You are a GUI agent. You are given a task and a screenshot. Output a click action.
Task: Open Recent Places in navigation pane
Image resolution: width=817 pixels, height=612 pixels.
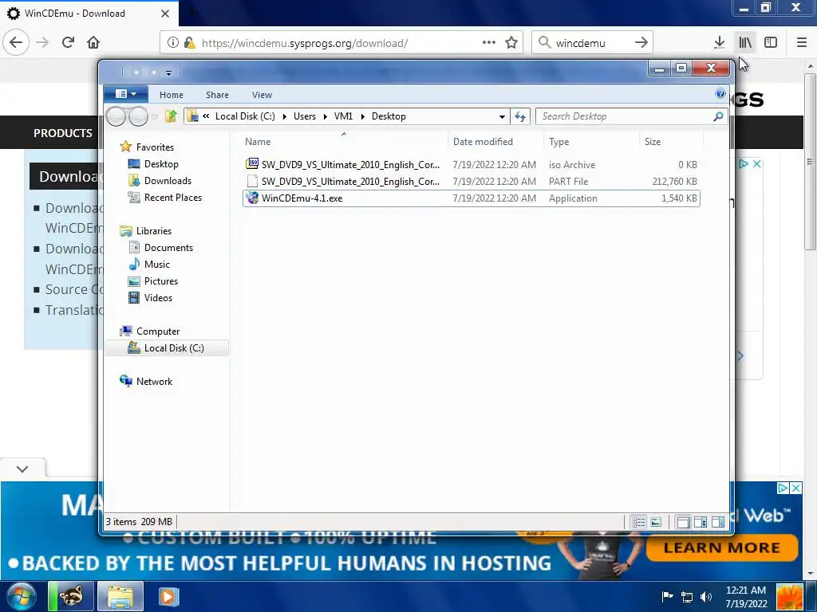173,198
